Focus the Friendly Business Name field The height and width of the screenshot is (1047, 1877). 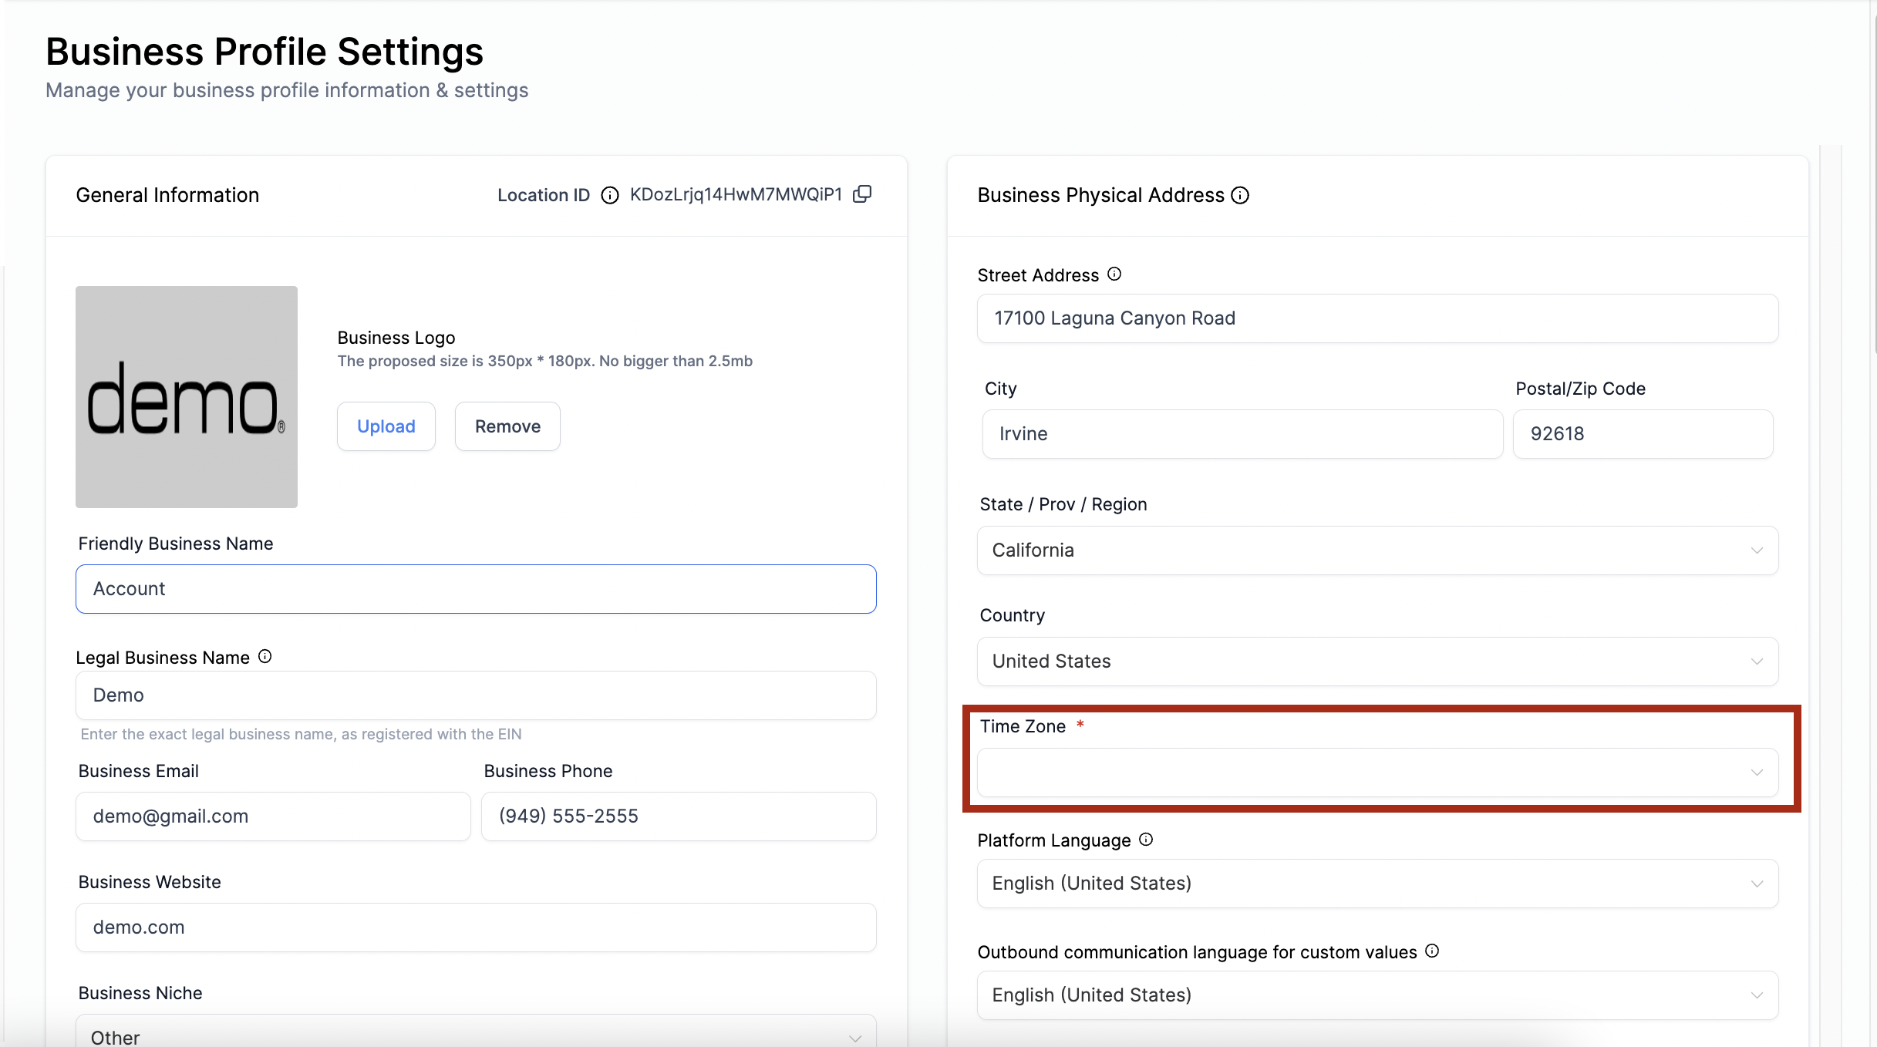pos(476,589)
